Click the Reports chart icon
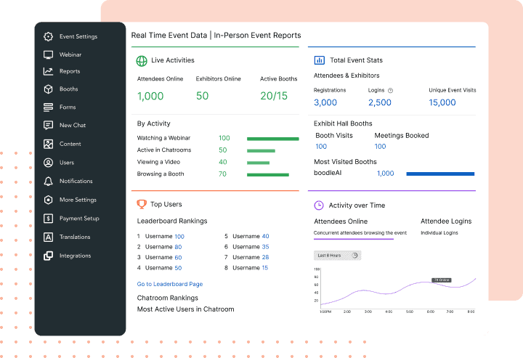This screenshot has height=358, width=523. click(x=48, y=71)
